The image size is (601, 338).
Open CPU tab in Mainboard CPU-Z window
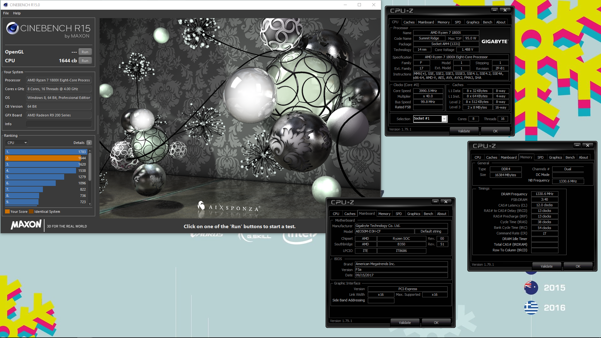[336, 214]
